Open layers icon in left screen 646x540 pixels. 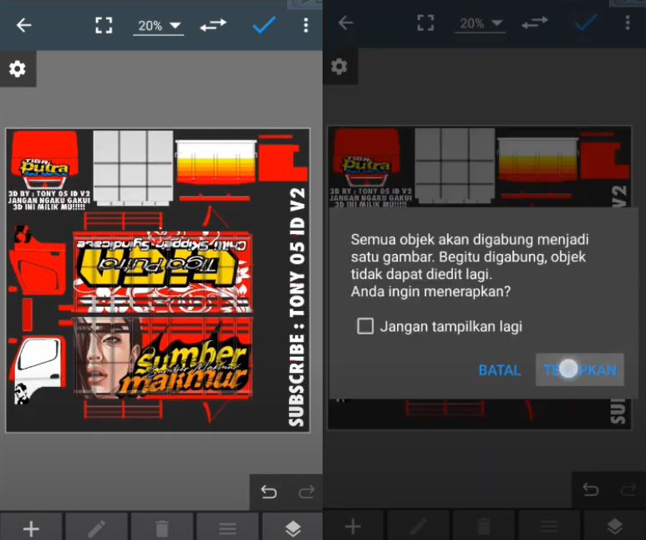click(293, 528)
